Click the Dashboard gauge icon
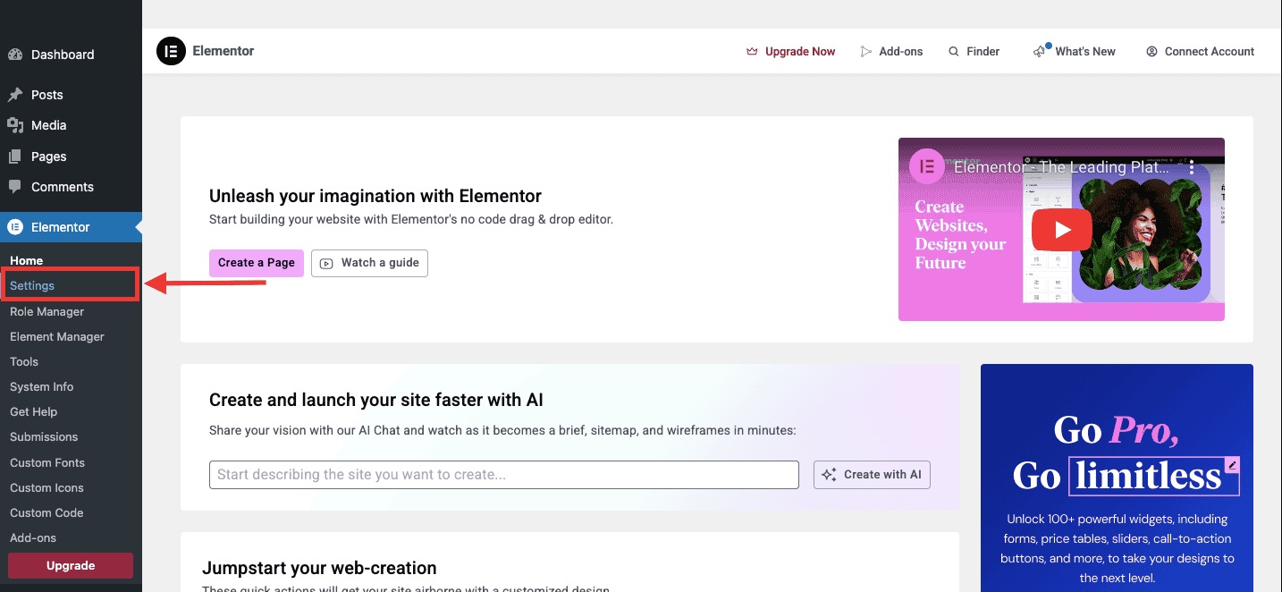The image size is (1282, 592). [15, 55]
